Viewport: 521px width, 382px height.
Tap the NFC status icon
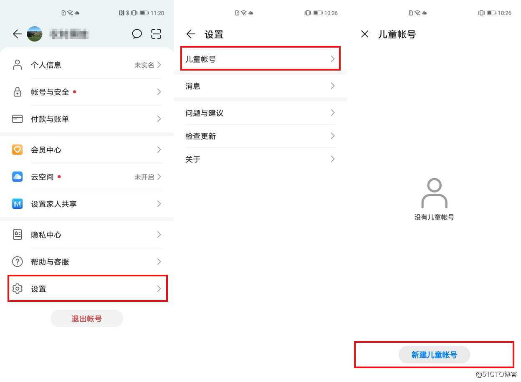121,13
